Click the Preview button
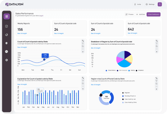Image resolution: width=167 pixels, height=114 pixels. [x=129, y=14]
